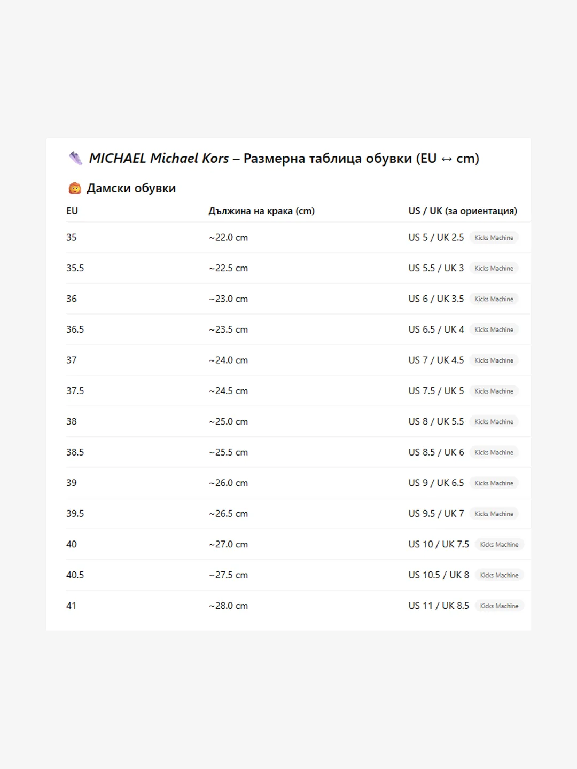This screenshot has width=577, height=769.
Task: Select Kicks Machine badge in EU 40.5 row
Action: click(499, 576)
